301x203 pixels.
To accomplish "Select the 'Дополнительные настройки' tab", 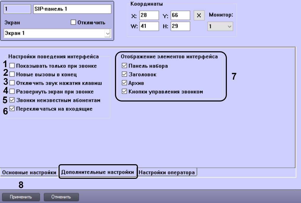I will click(98, 172).
